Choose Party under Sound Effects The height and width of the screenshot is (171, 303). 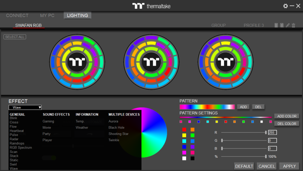(x=46, y=134)
